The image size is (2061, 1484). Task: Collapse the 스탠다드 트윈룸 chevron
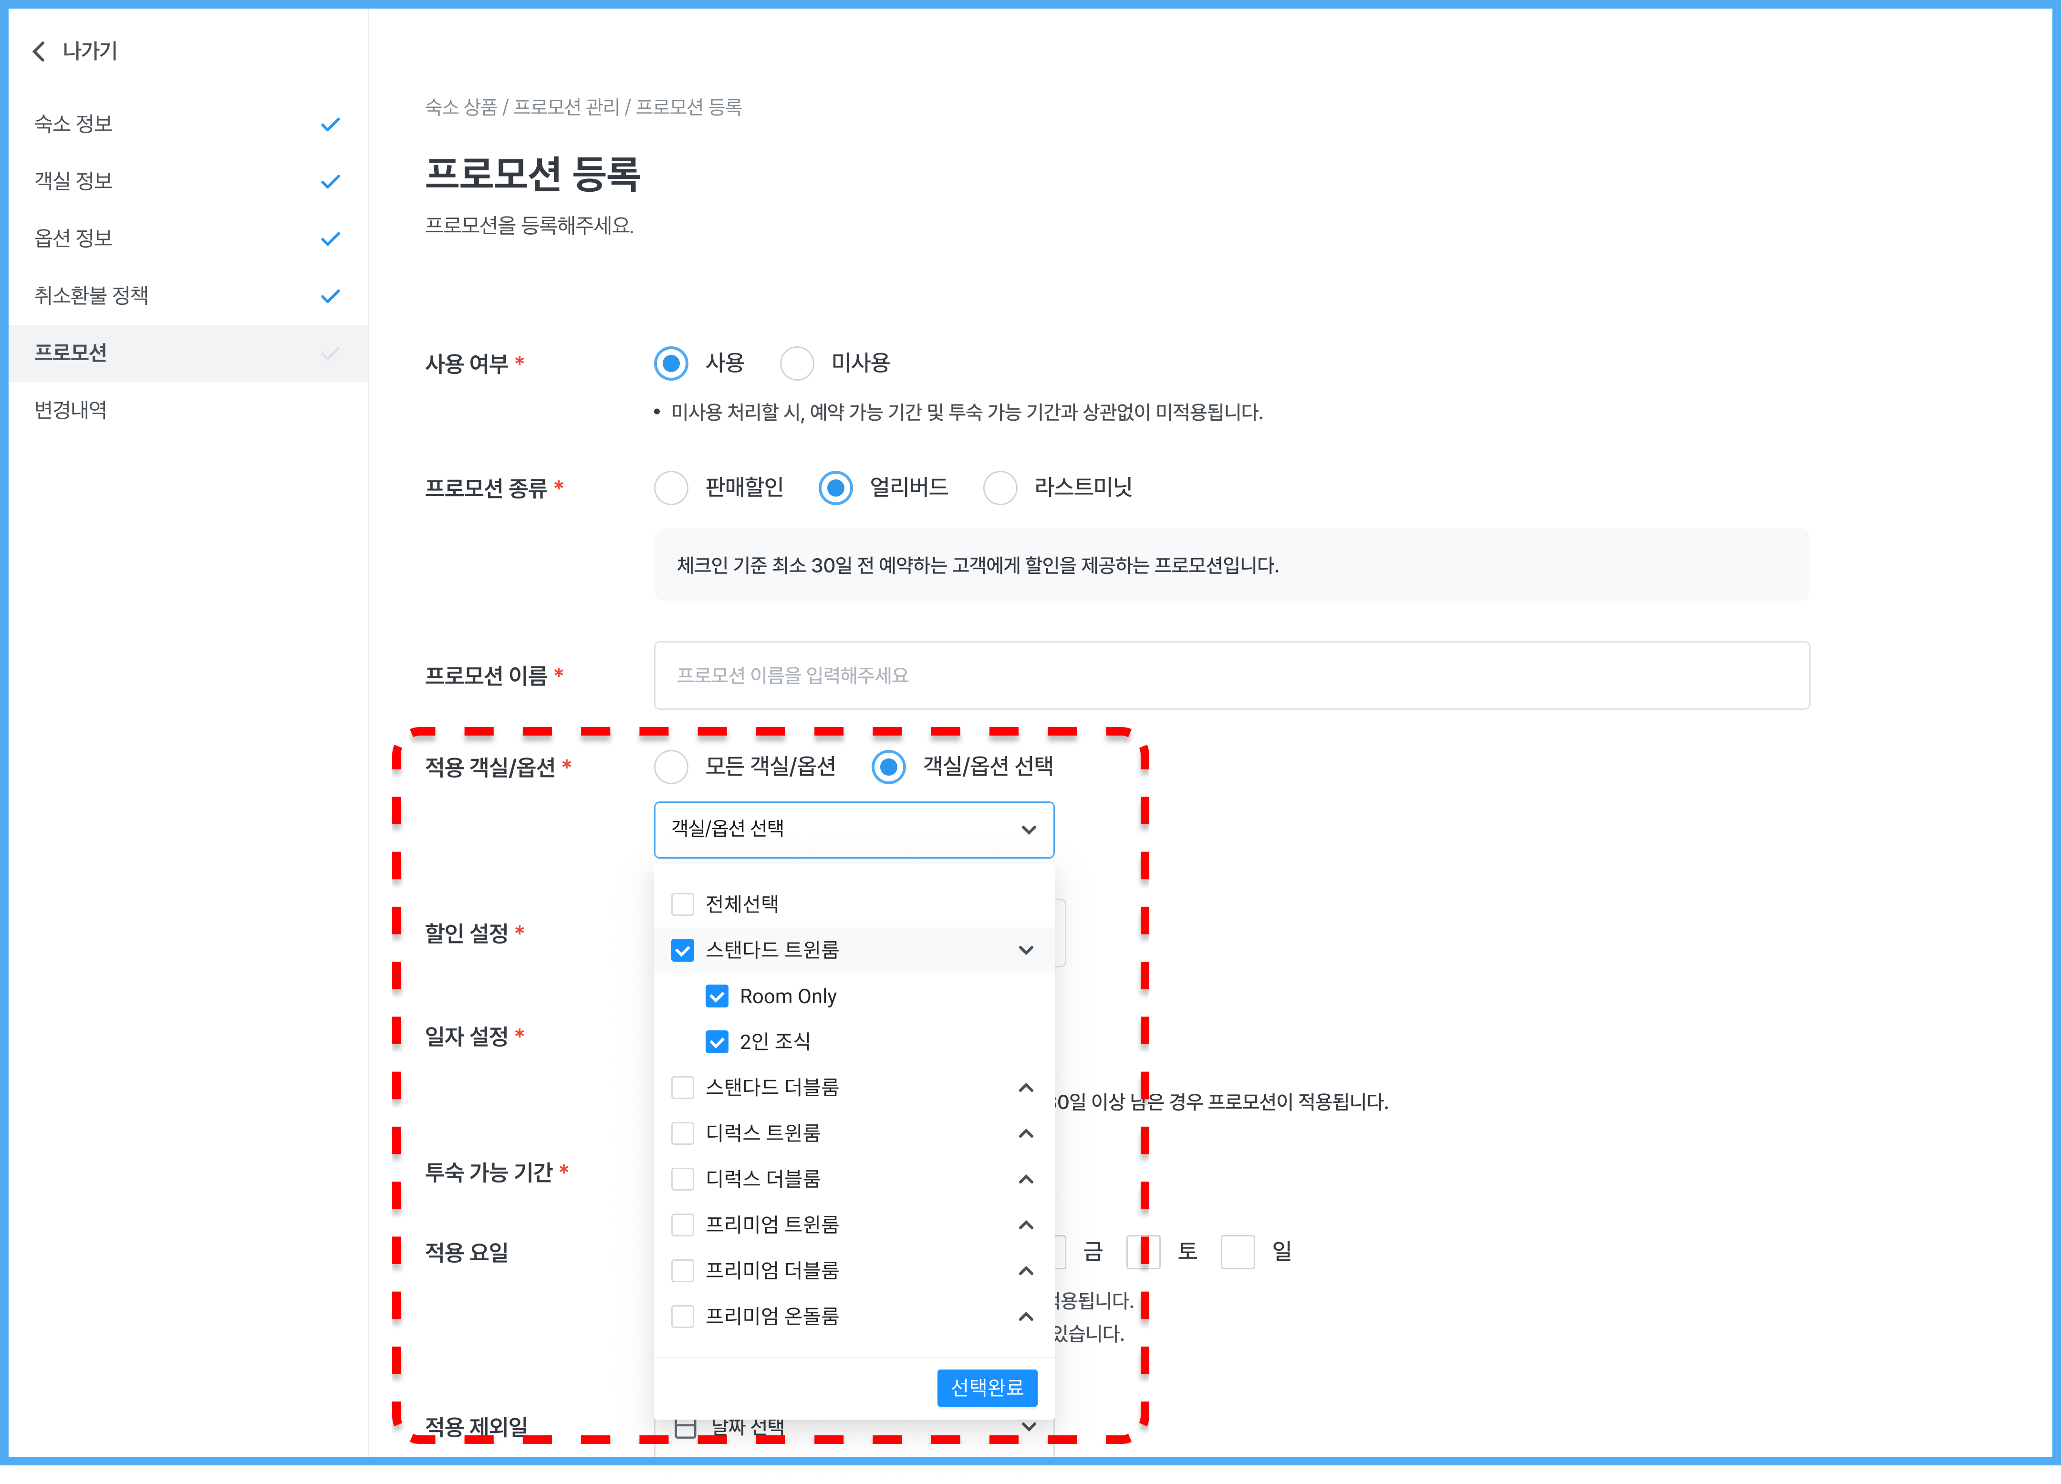click(1026, 950)
